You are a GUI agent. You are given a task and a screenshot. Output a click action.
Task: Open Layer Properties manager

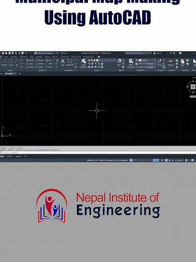pyautogui.click(x=83, y=63)
